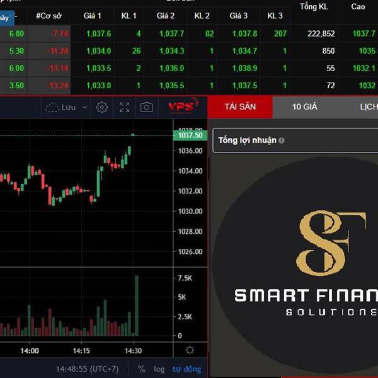Click the Giá 1 column header
The height and width of the screenshot is (378, 378).
tap(92, 16)
